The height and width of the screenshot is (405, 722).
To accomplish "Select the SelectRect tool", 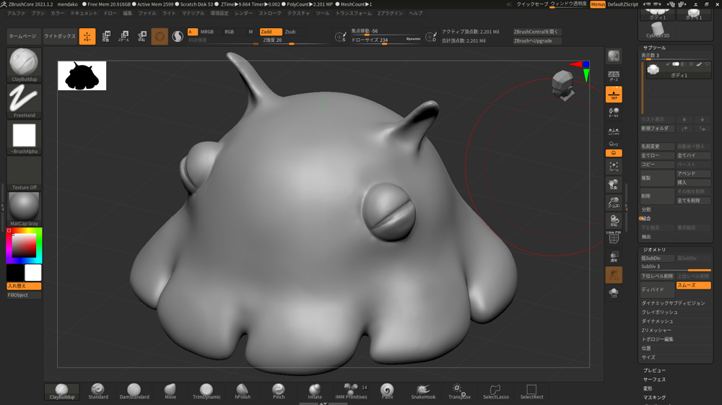I will coord(531,391).
